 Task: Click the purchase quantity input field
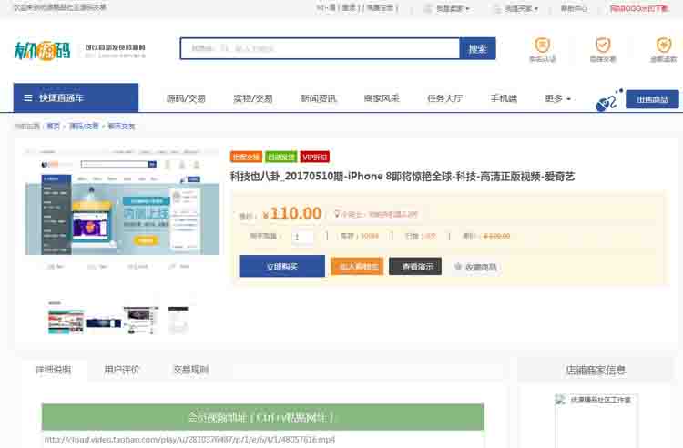pos(302,237)
